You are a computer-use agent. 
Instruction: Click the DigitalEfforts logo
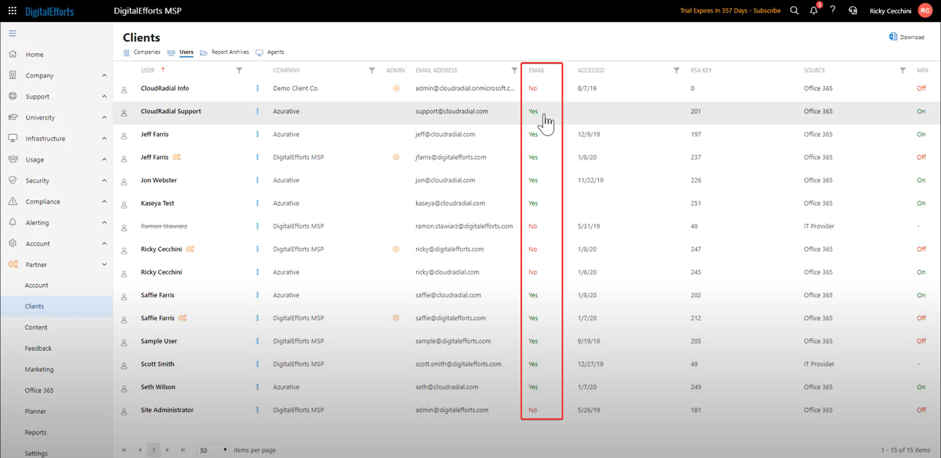click(x=49, y=11)
